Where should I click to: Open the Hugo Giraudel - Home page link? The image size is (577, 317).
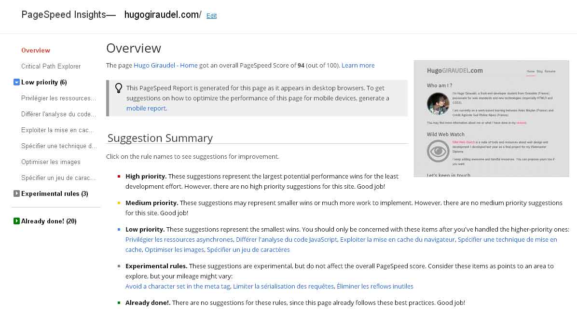165,66
